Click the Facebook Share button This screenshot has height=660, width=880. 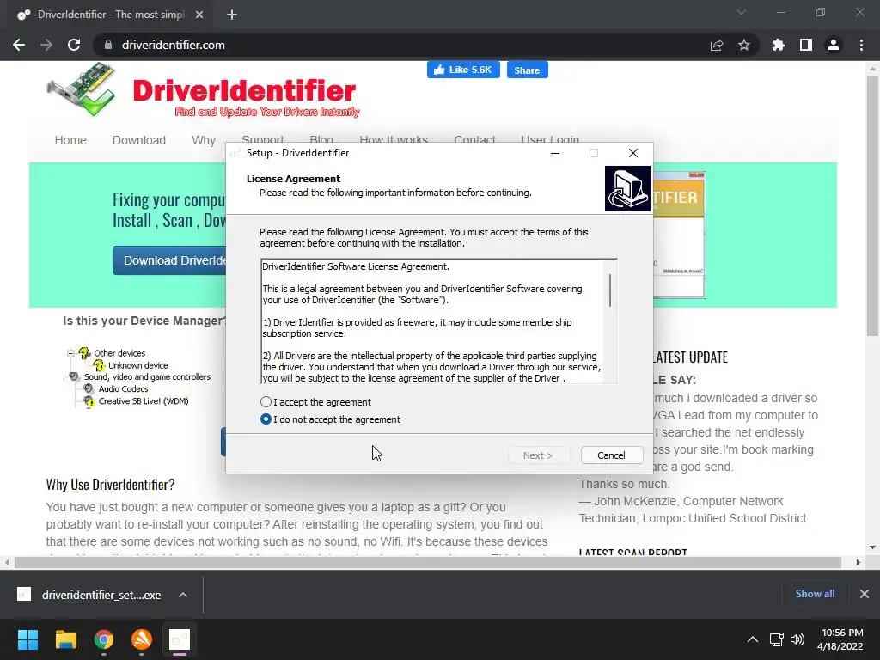pos(527,70)
